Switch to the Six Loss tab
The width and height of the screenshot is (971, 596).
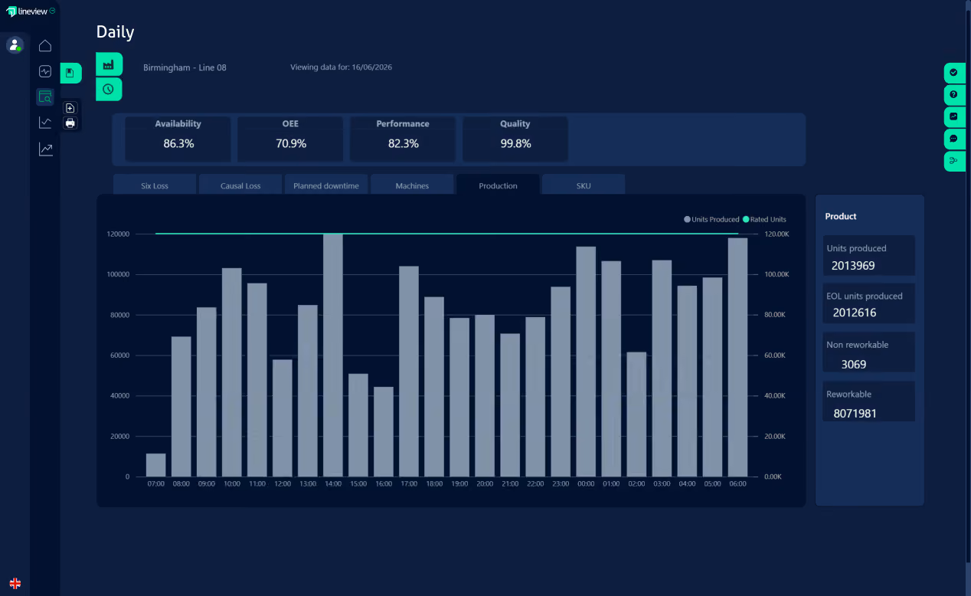(x=155, y=185)
